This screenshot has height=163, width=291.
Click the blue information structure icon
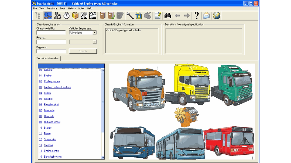point(48,16)
